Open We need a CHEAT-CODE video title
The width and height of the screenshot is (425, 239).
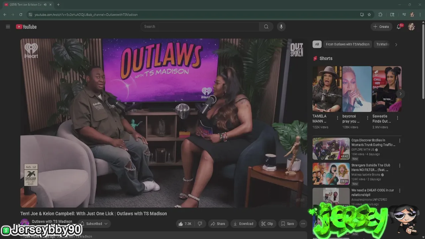point(373,193)
